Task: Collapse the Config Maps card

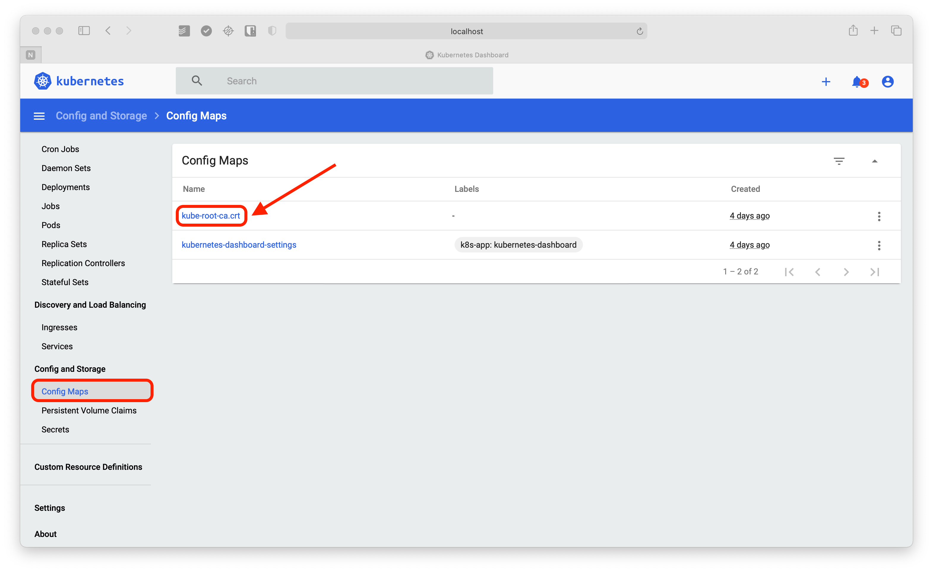Action: point(874,161)
